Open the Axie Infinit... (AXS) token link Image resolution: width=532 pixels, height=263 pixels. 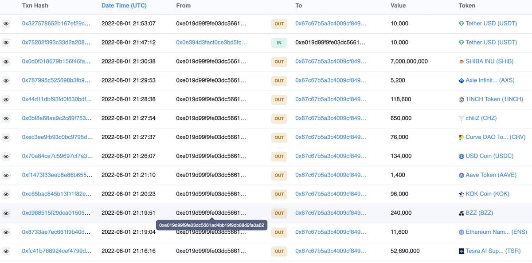pos(490,81)
